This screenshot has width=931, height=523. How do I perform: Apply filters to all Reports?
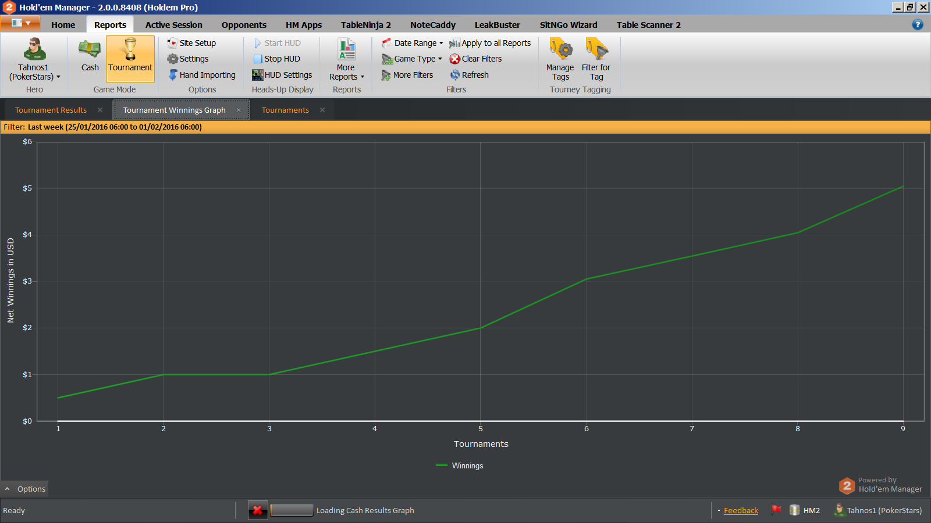tap(490, 43)
